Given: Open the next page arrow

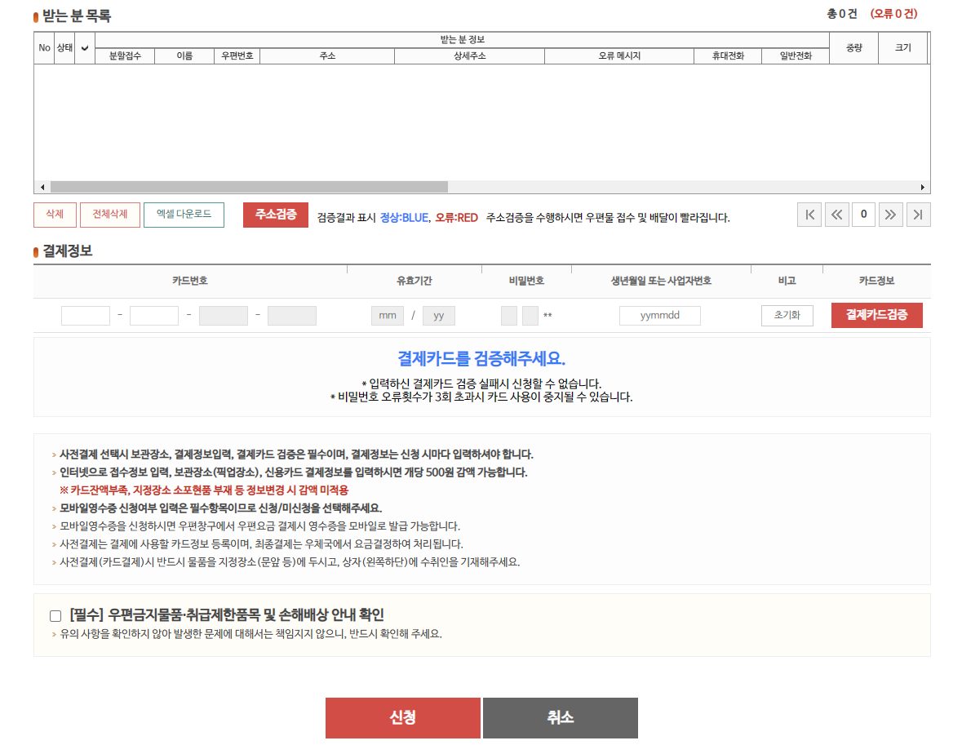Looking at the screenshot, I should 890,215.
